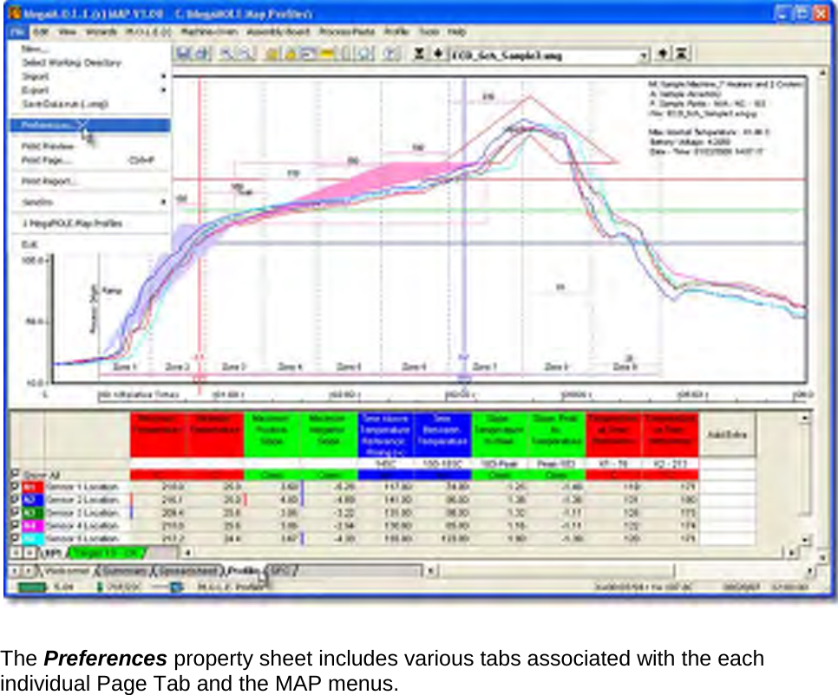The image size is (838, 695).
Task: Open the Machine-Oven menu
Action: click(209, 31)
